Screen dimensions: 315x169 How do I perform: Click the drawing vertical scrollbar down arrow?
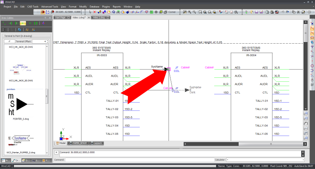pyautogui.click(x=306, y=109)
